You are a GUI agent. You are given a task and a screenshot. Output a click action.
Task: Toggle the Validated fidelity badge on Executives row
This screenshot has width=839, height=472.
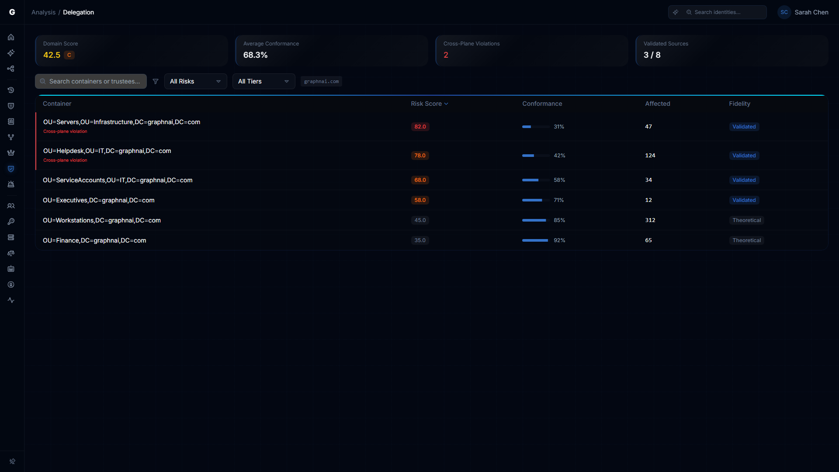pos(744,200)
